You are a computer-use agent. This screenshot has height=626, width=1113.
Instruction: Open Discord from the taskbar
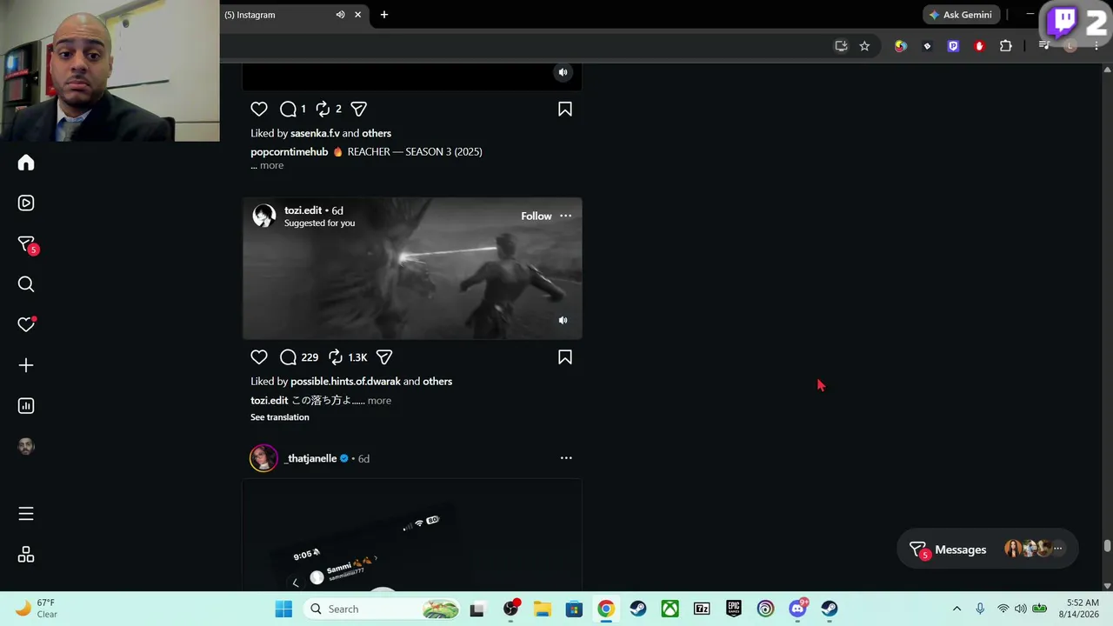797,609
